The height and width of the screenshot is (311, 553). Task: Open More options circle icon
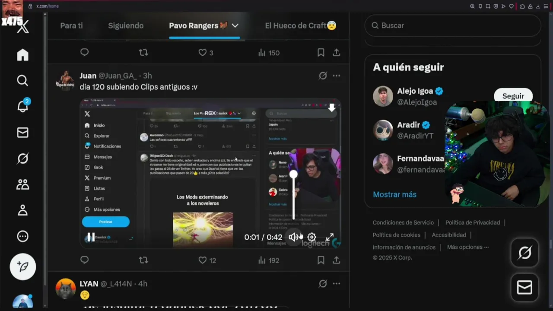pos(22,236)
